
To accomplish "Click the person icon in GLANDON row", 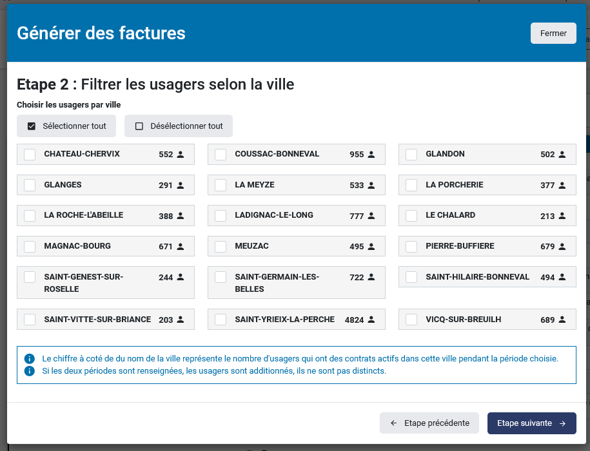I will [x=562, y=155].
